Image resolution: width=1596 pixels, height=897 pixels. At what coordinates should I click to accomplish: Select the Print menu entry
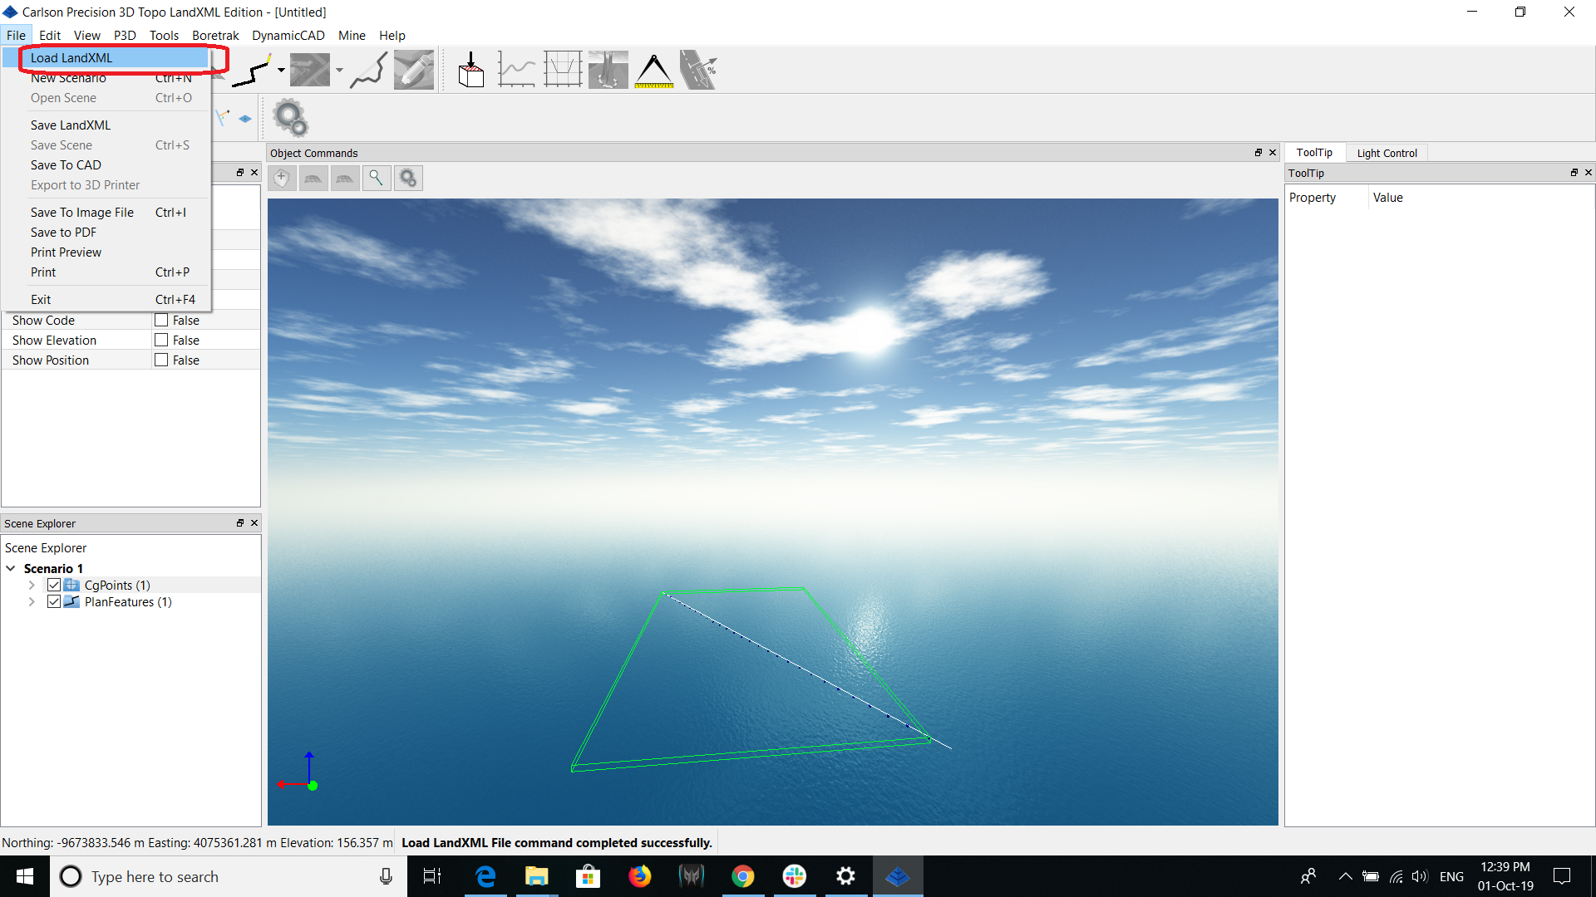pos(106,272)
